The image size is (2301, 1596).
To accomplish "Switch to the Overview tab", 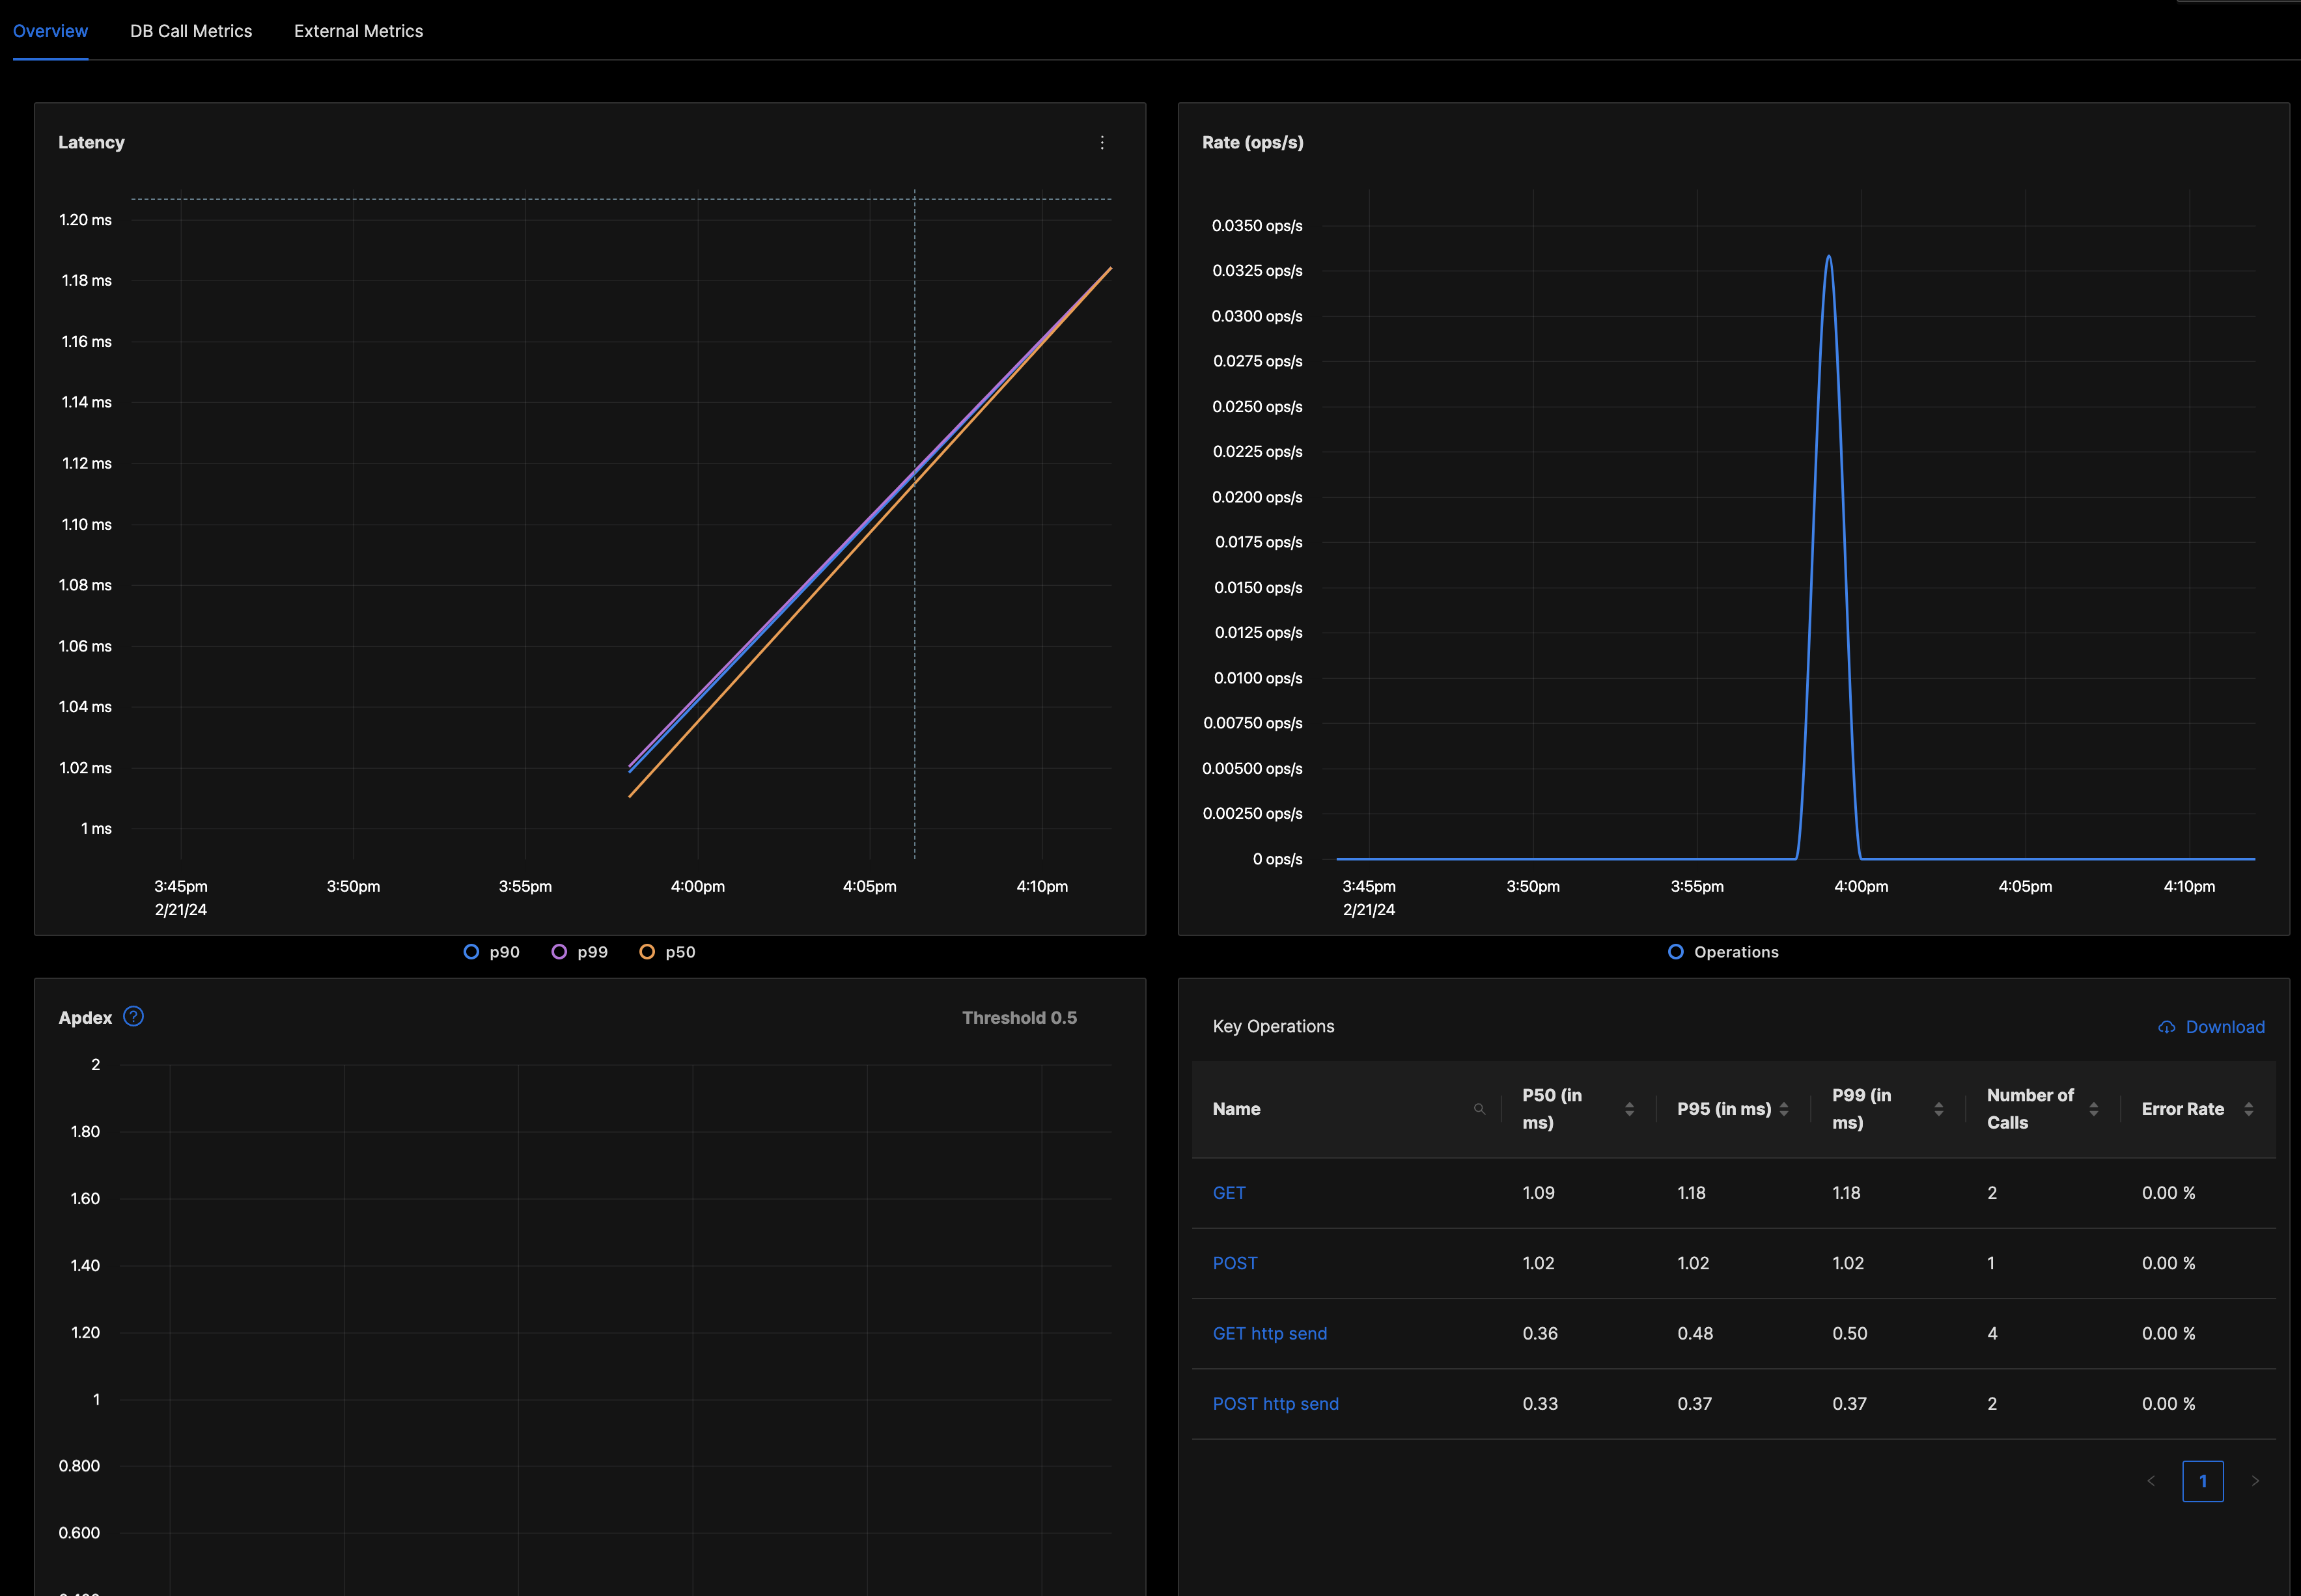I will pyautogui.click(x=50, y=31).
